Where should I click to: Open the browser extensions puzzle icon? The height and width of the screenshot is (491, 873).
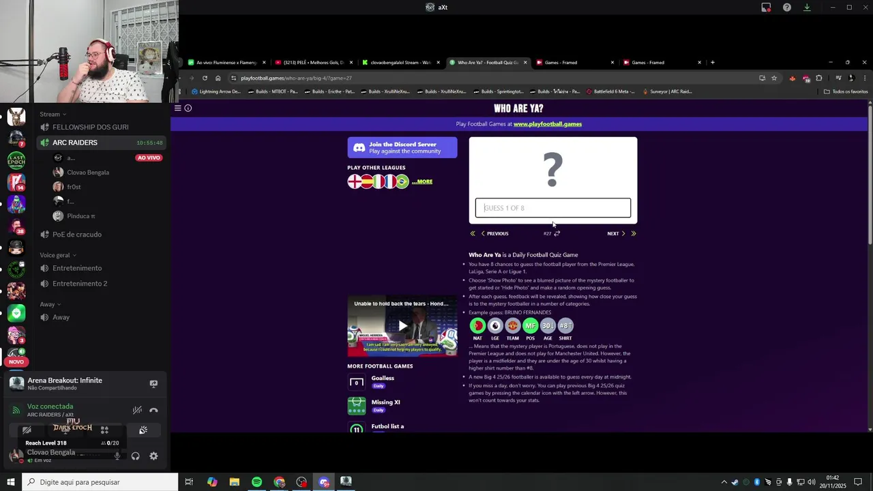[819, 78]
